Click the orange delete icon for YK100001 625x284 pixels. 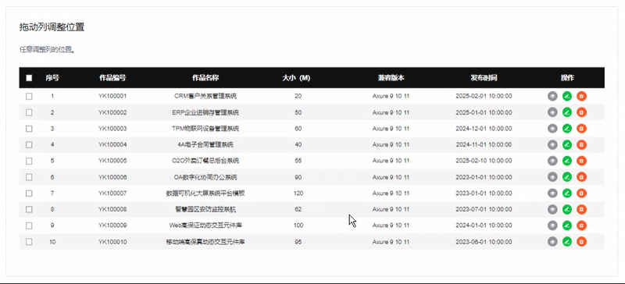pos(581,96)
